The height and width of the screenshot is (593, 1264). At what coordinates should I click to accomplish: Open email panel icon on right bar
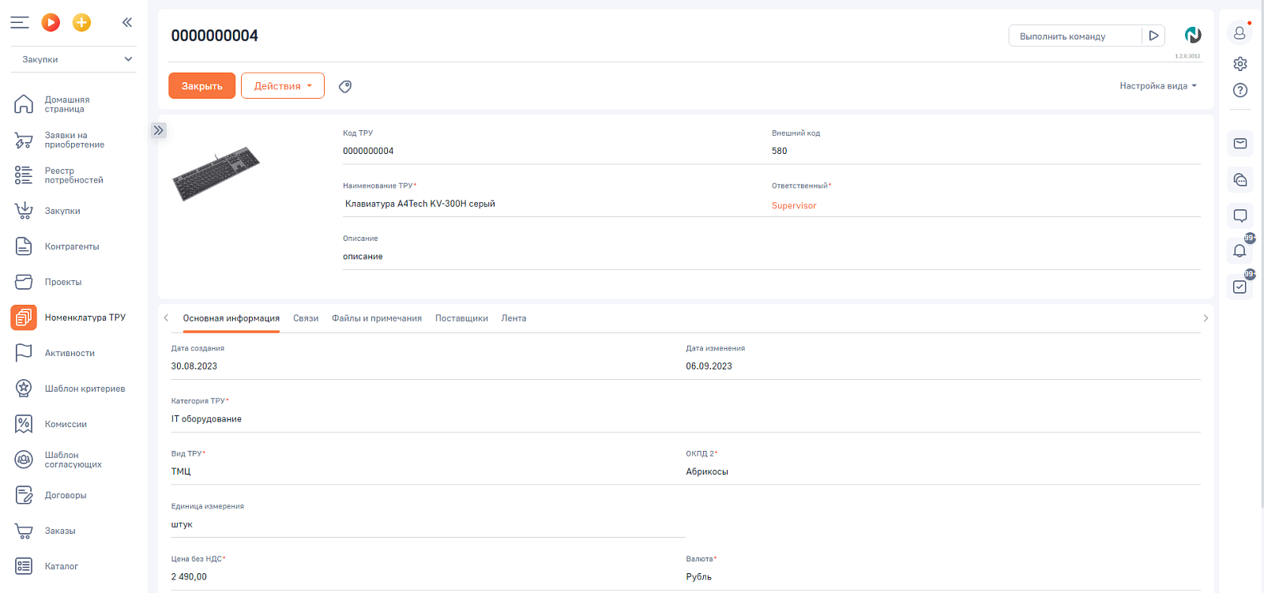pyautogui.click(x=1240, y=144)
